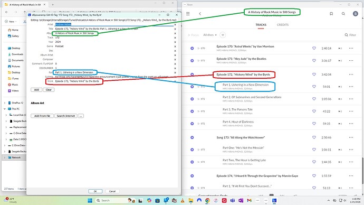Image resolution: width=364 pixels, height=205 pixels.
Task: Go back using Roon's back arrow
Action: point(200,14)
